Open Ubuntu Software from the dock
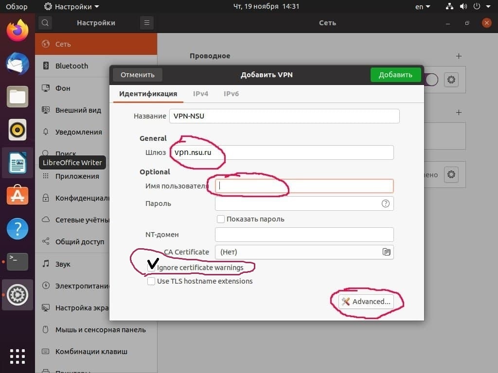This screenshot has height=373, width=498. pyautogui.click(x=18, y=196)
